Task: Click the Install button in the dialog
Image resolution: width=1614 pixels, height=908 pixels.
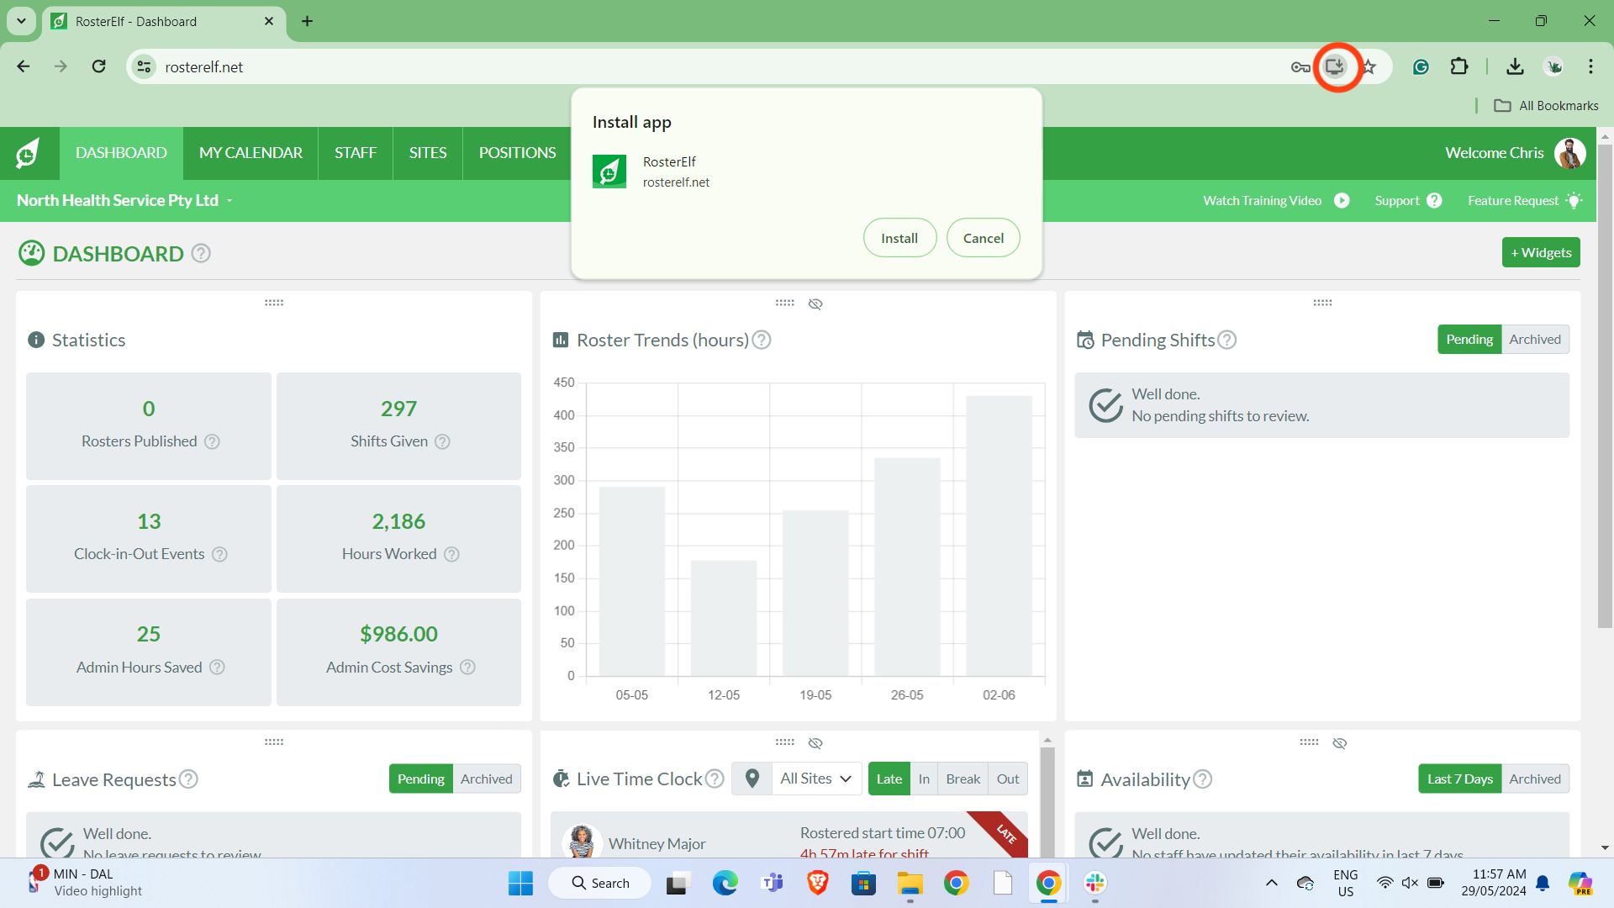Action: (899, 238)
